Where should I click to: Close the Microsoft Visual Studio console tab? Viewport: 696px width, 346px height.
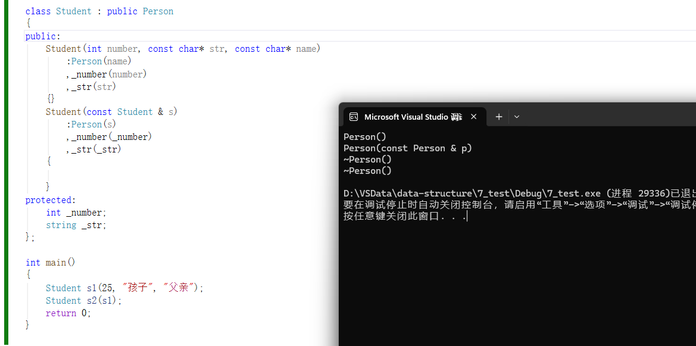(x=473, y=117)
